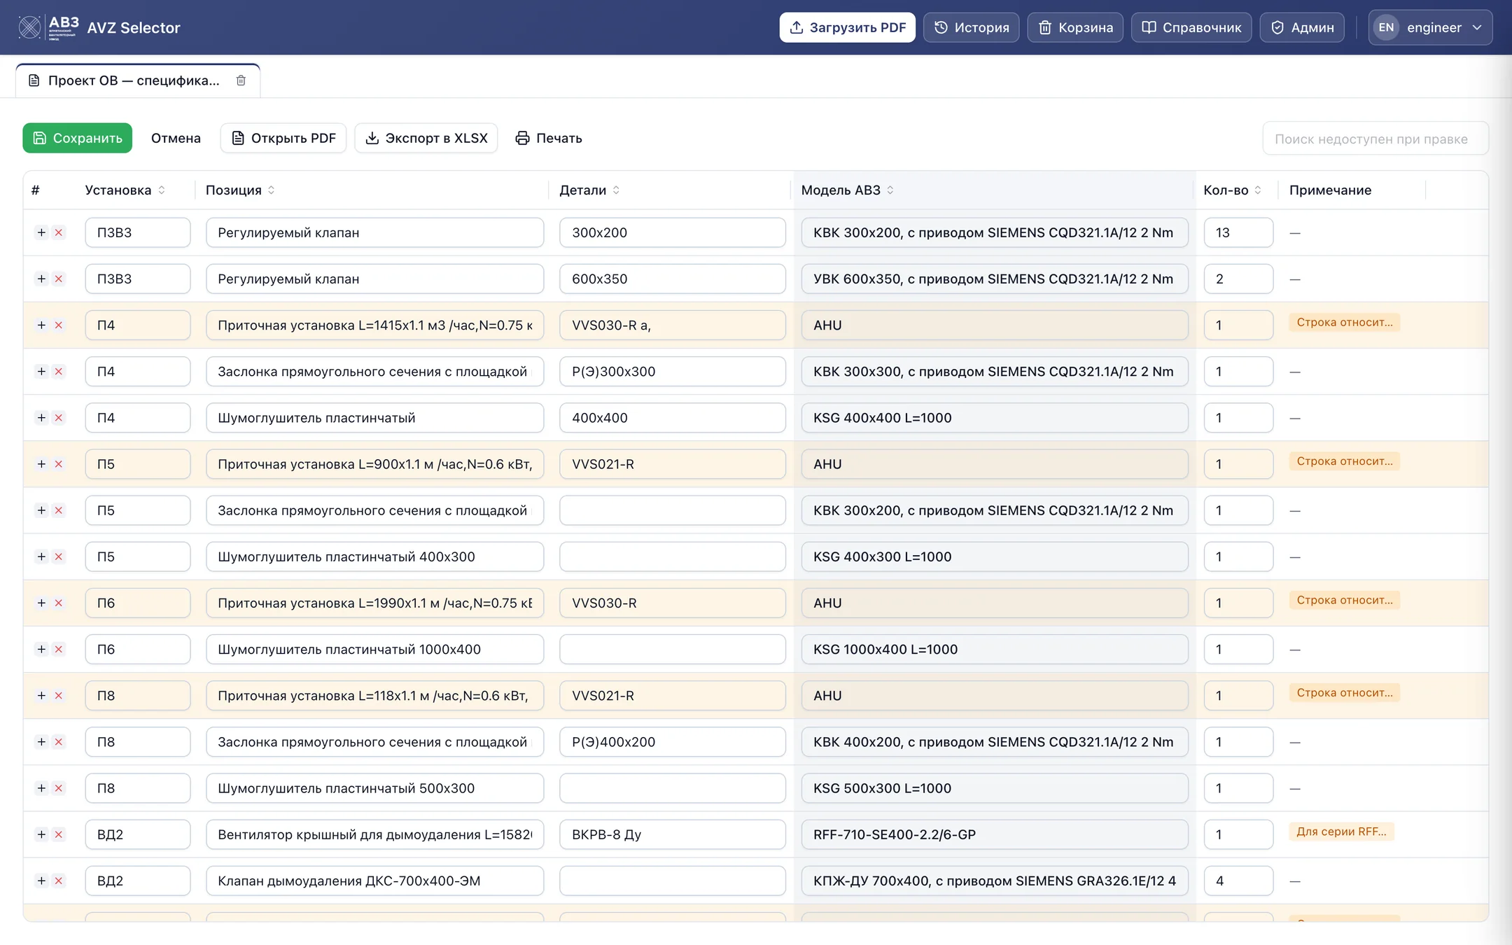
Task: Open the История page
Action: pyautogui.click(x=972, y=27)
